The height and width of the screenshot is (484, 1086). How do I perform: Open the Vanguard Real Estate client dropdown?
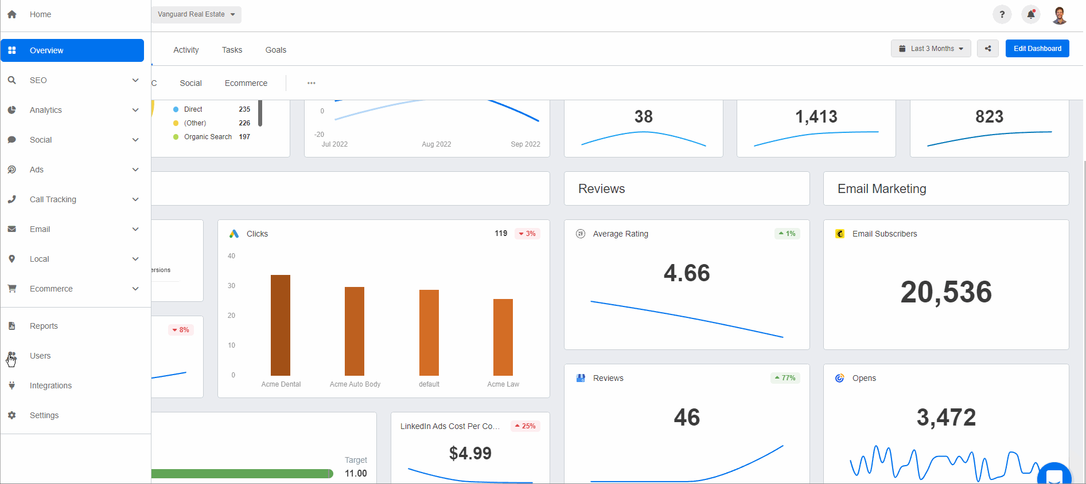click(x=196, y=14)
